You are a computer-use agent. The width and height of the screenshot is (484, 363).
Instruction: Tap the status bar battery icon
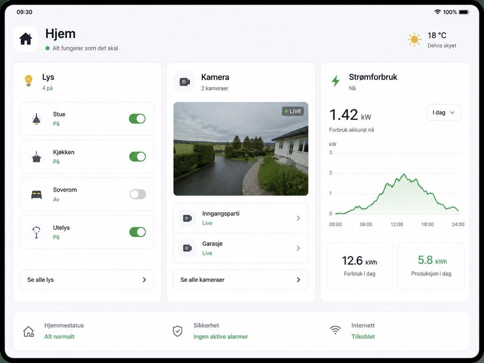[464, 12]
